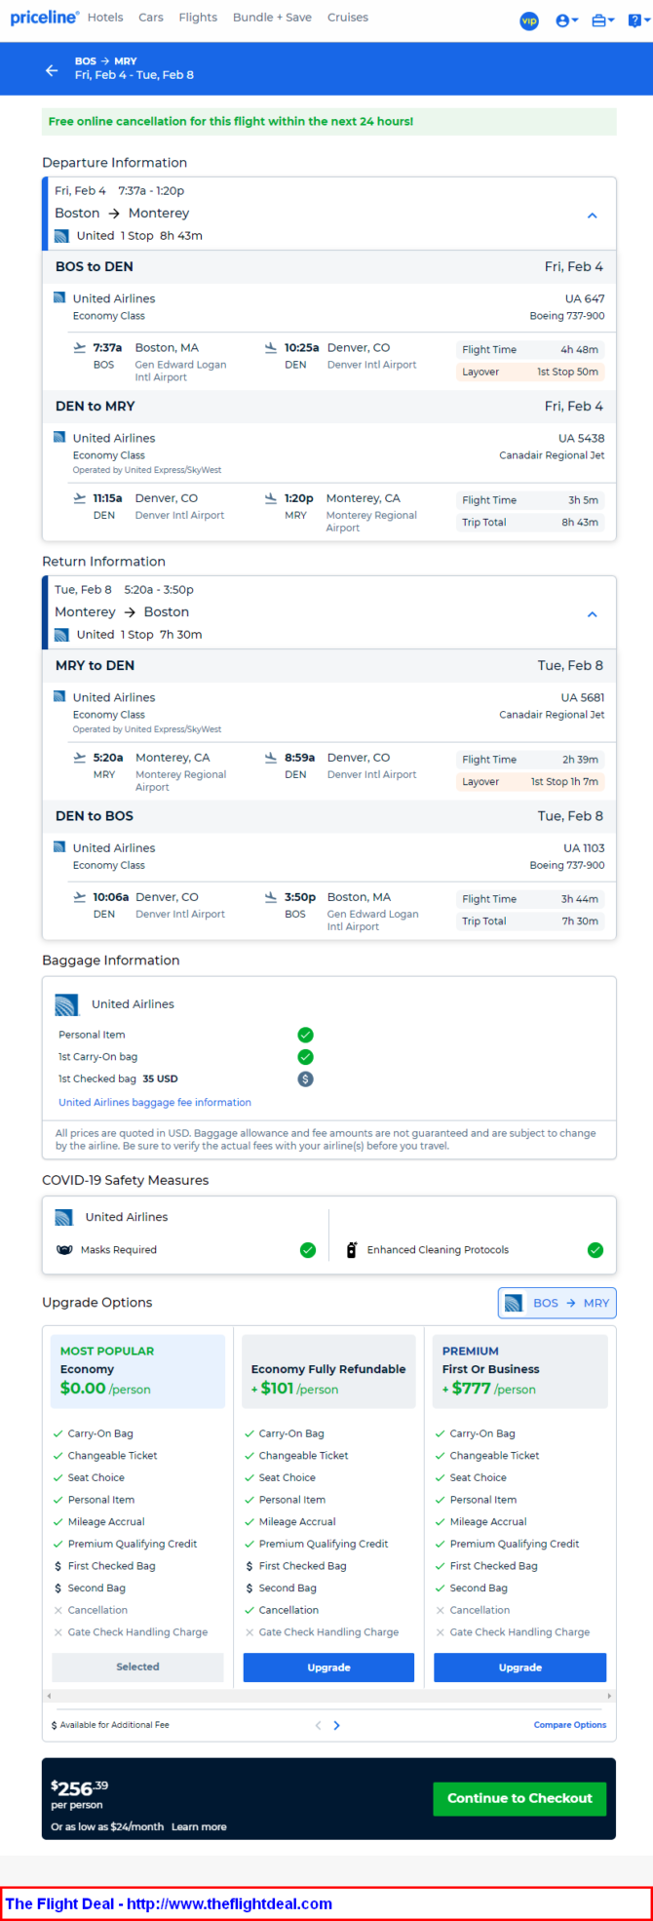
Task: Collapse the Boston to Monterey departure details
Action: 592,216
